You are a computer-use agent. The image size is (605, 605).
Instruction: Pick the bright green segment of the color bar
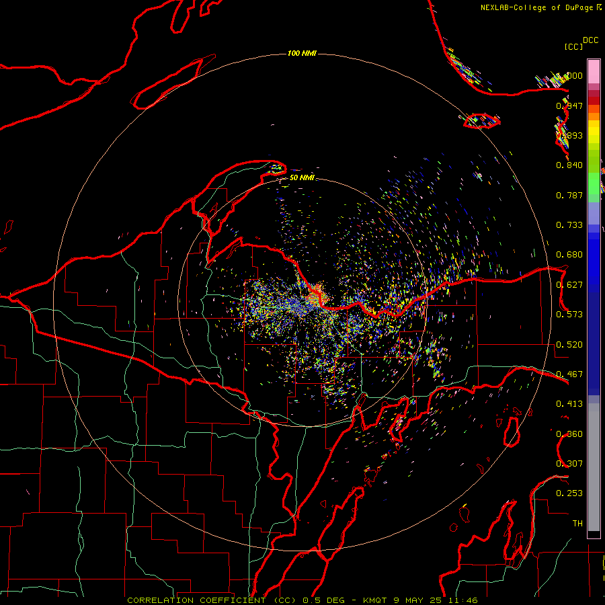tap(594, 184)
